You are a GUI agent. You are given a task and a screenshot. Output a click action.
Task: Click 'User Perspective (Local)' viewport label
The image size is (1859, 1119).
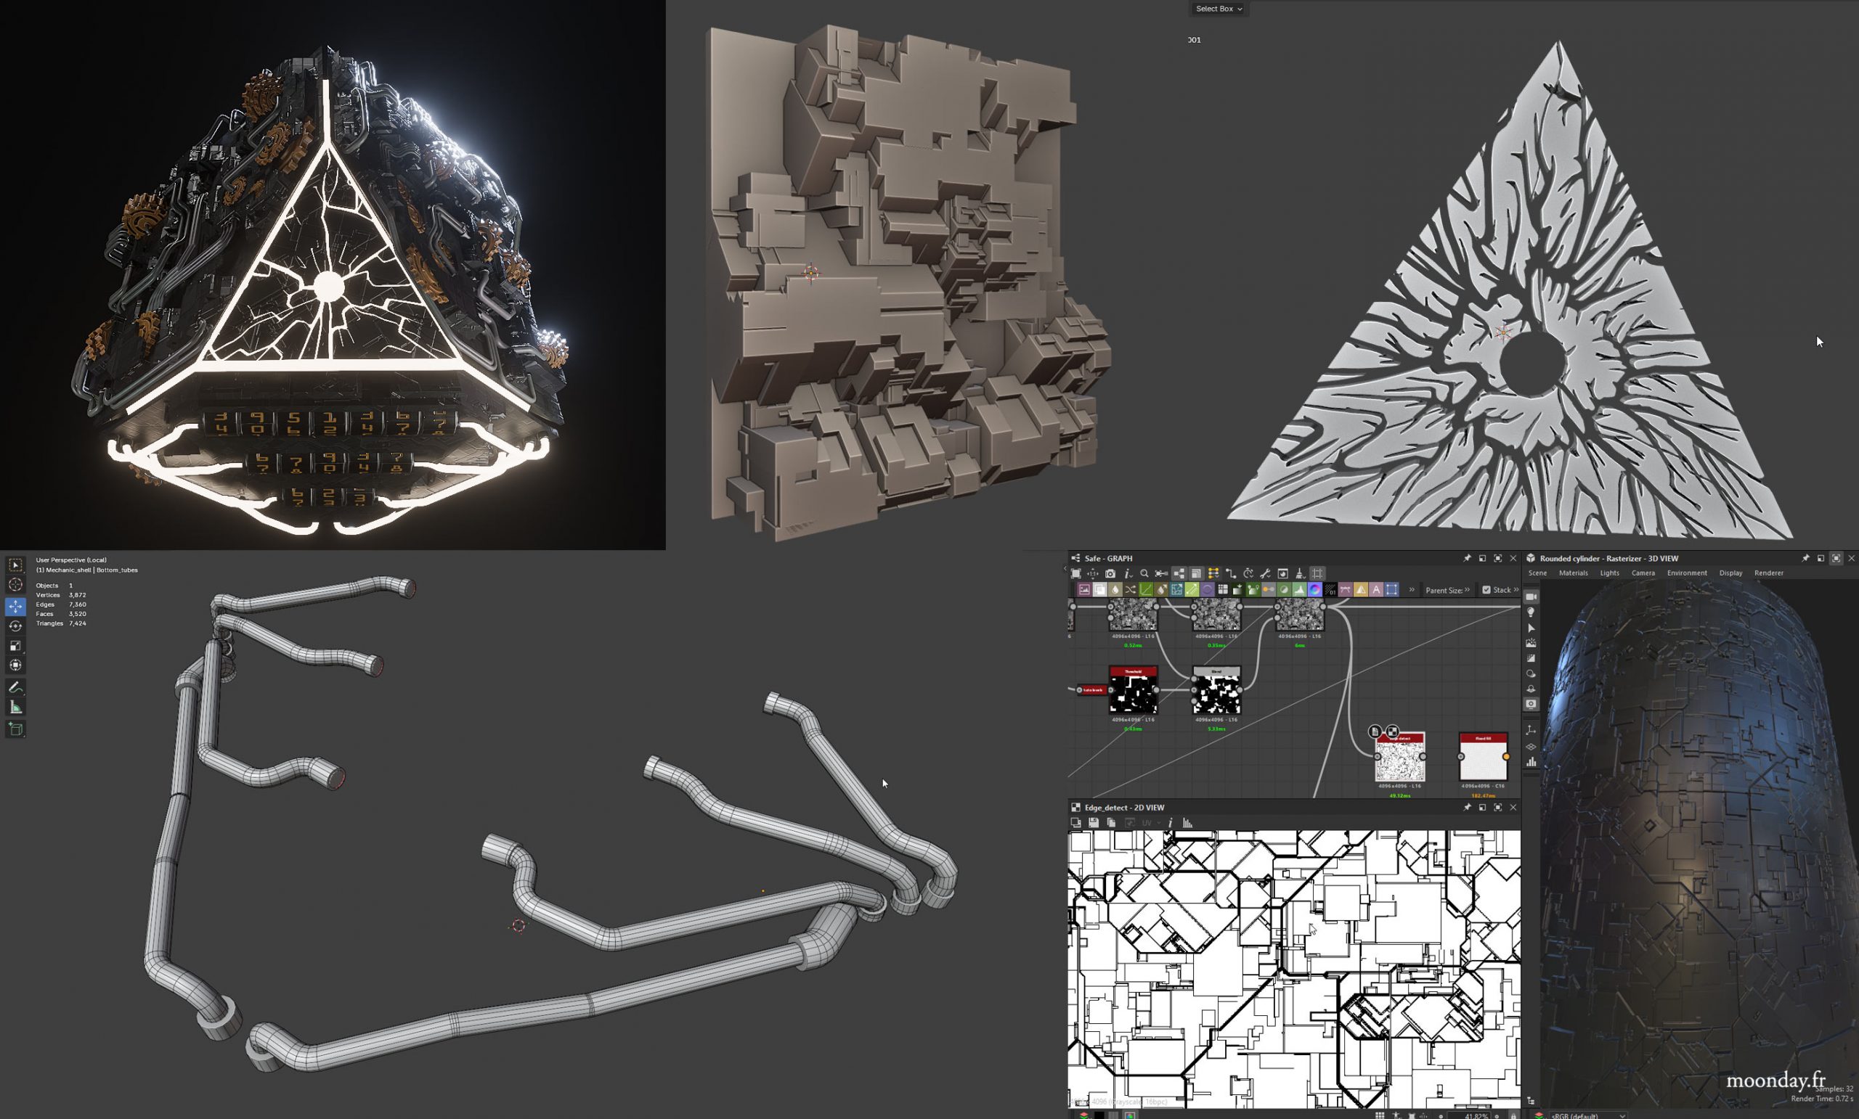click(x=71, y=560)
